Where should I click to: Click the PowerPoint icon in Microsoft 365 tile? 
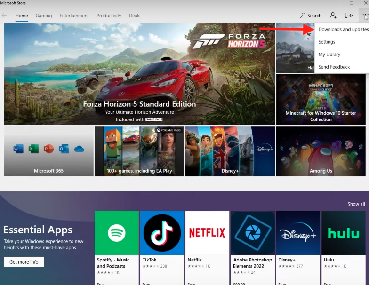(x=48, y=149)
